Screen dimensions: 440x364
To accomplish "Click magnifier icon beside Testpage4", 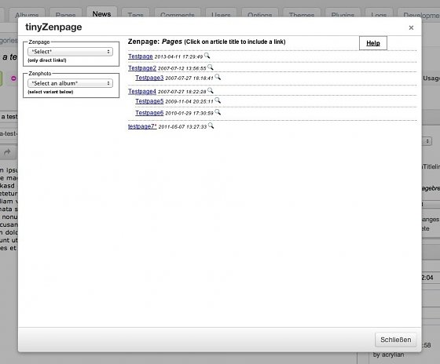I will [x=211, y=90].
